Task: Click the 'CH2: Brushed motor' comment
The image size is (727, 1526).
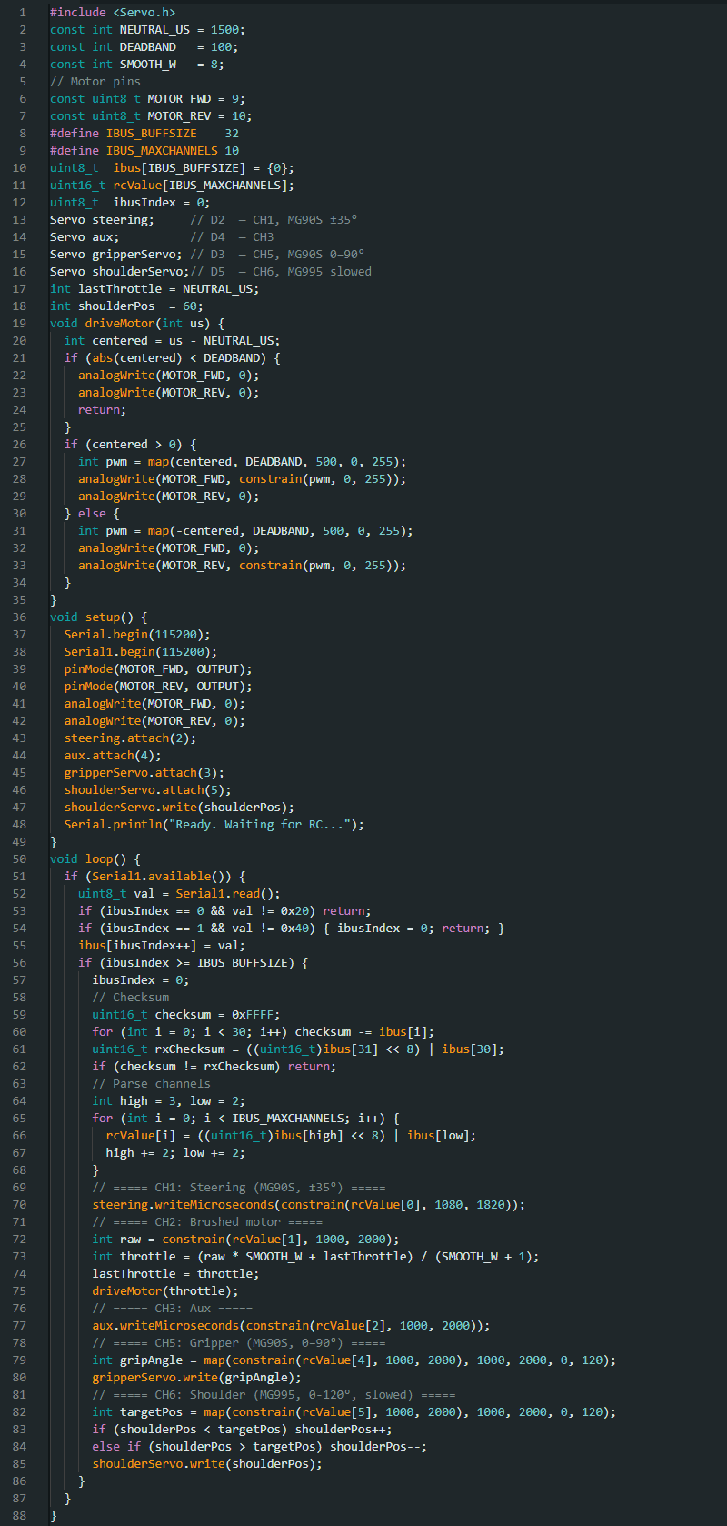Action: (x=207, y=1222)
